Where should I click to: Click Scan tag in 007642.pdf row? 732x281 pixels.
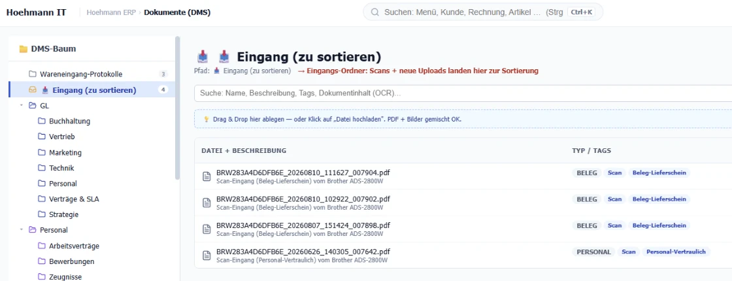tap(628, 252)
